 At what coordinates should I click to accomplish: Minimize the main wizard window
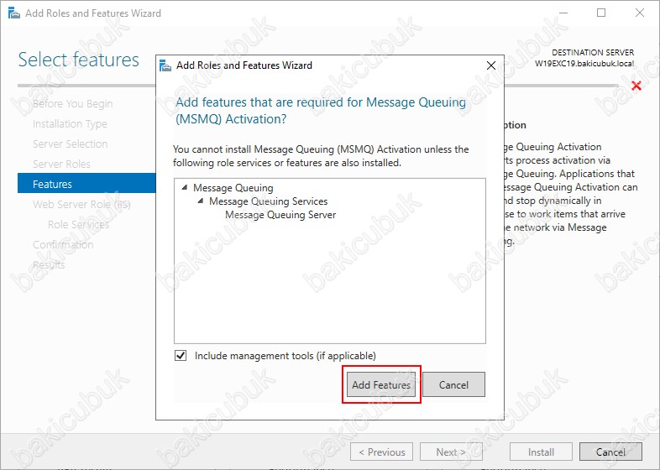[x=563, y=13]
